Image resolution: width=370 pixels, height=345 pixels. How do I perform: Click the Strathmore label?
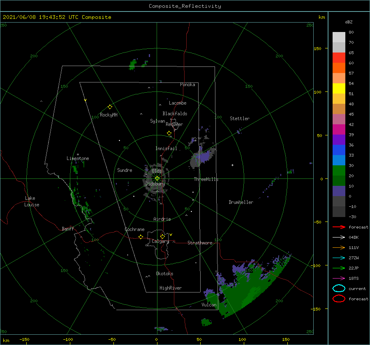pos(200,243)
